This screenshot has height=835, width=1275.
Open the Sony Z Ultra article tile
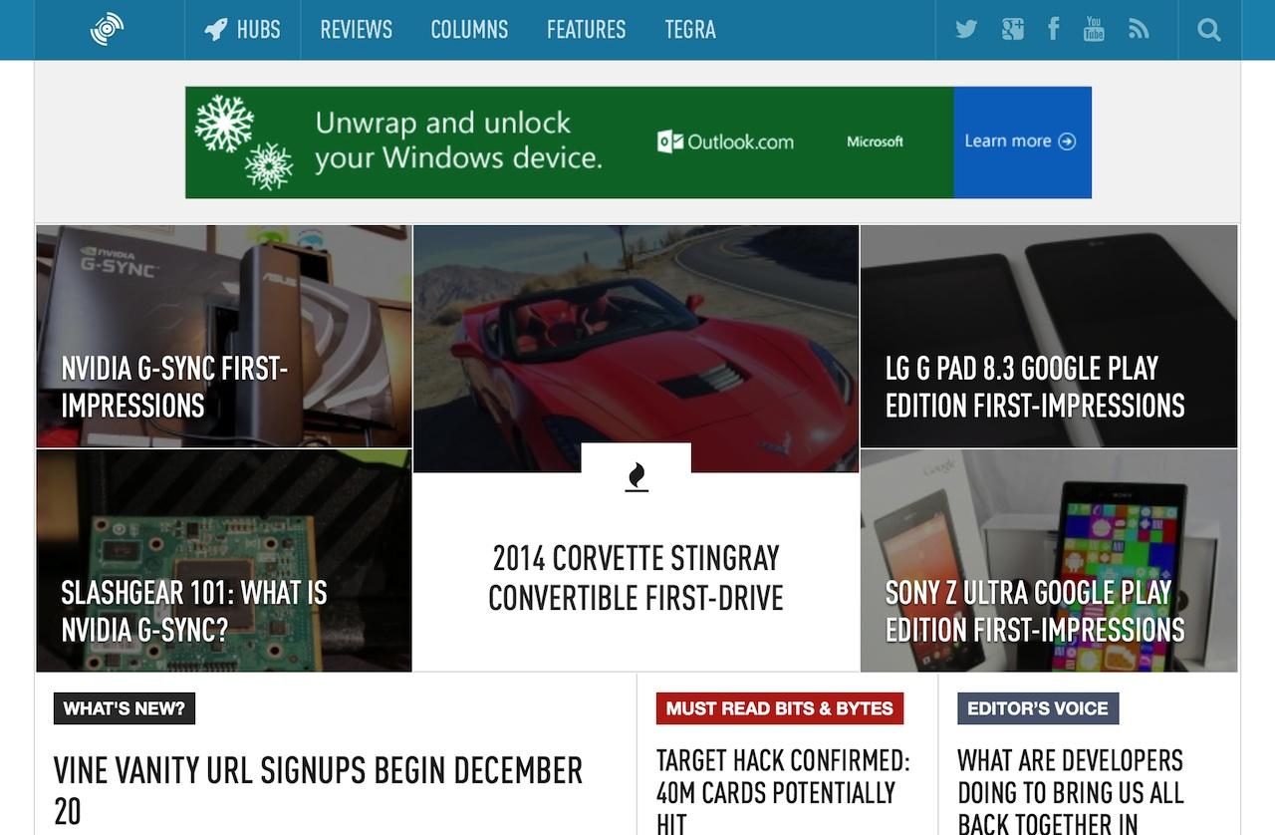1035,611
